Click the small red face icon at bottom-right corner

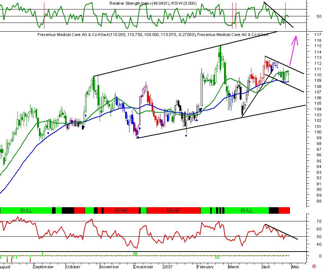(x=314, y=266)
